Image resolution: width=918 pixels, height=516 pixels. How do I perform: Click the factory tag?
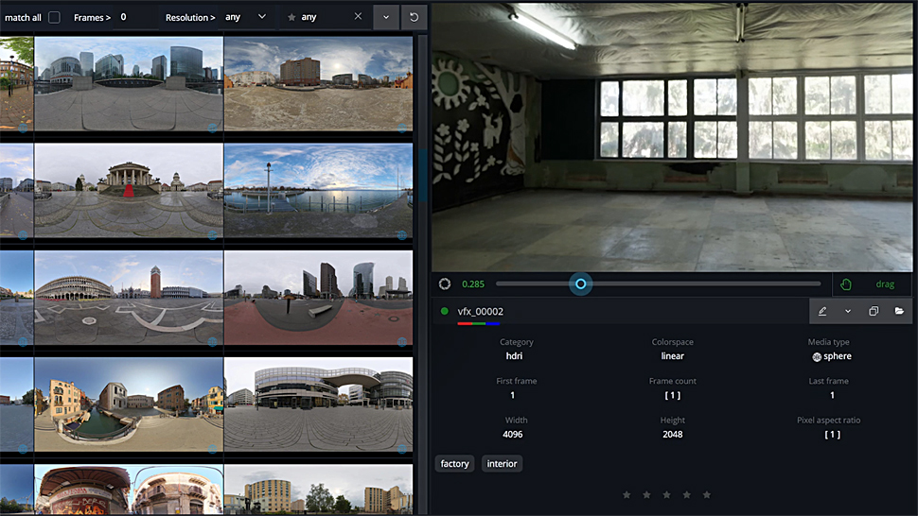[x=454, y=463]
